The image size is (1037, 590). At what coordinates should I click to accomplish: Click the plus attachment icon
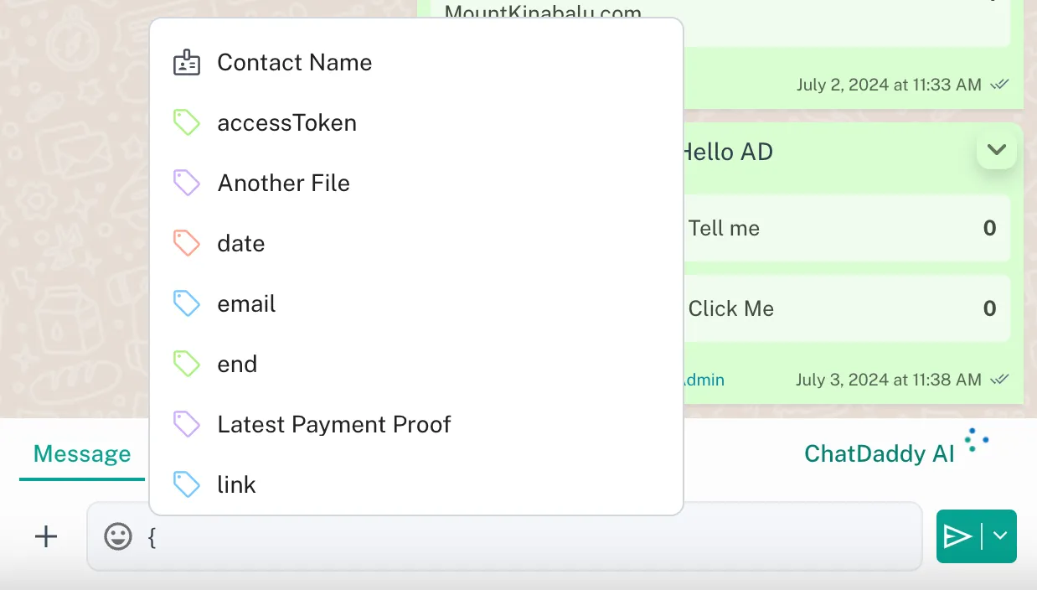tap(46, 536)
